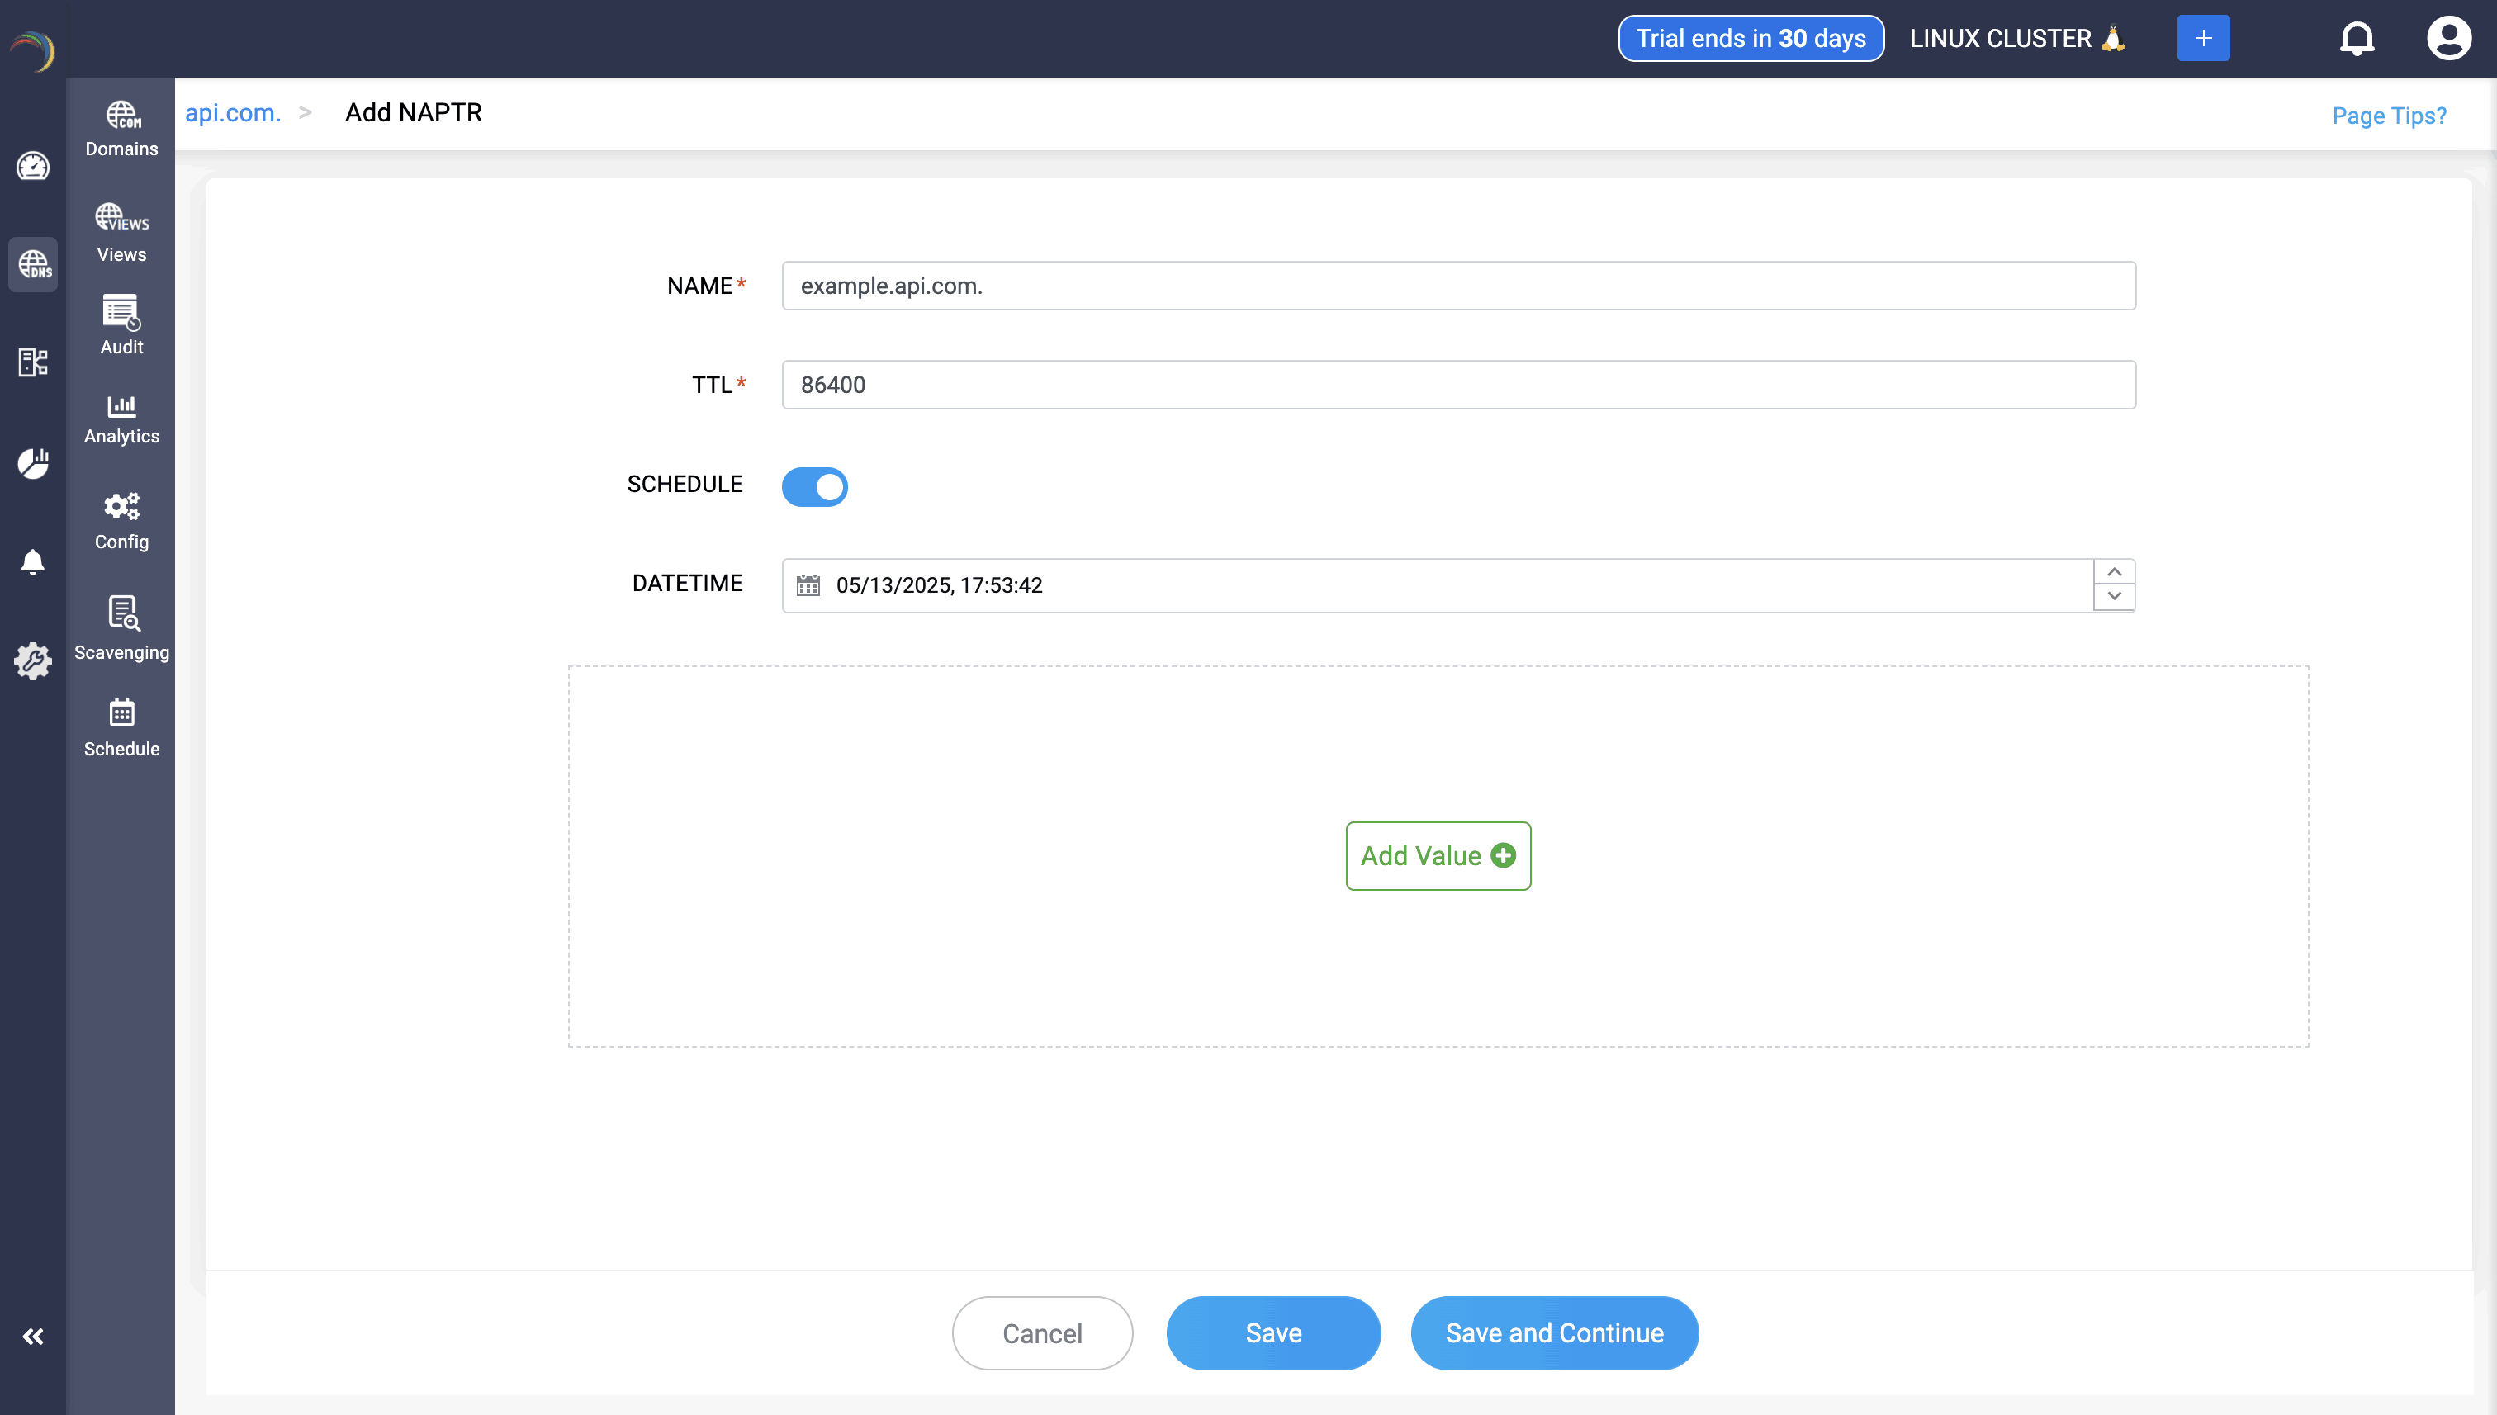Viewport: 2497px width, 1415px height.
Task: Decrement datetime with down arrow
Action: coord(2113,597)
